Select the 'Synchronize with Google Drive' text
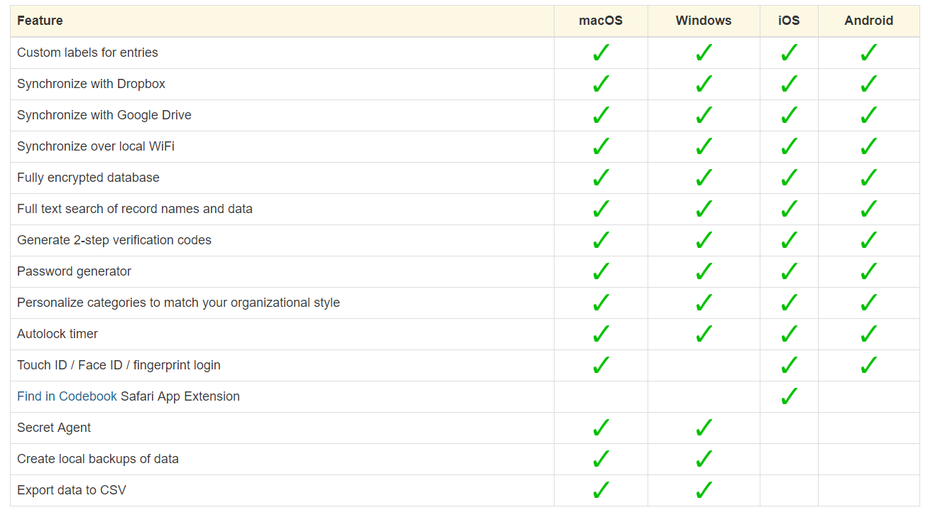This screenshot has width=928, height=515. click(x=104, y=115)
